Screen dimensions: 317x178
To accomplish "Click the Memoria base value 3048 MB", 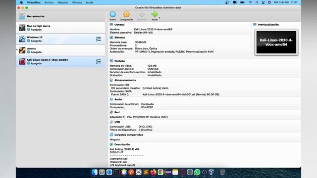I will point(141,42).
